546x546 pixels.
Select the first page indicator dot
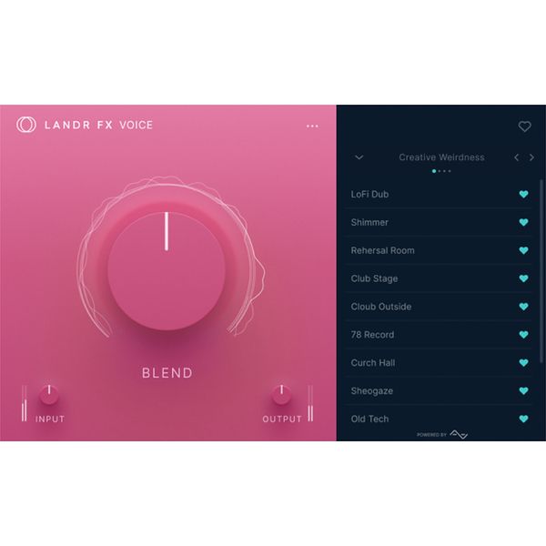coord(434,171)
